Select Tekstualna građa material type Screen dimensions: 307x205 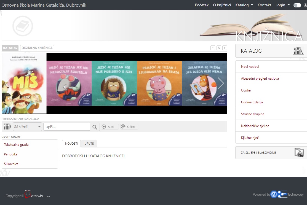pyautogui.click(x=30, y=145)
